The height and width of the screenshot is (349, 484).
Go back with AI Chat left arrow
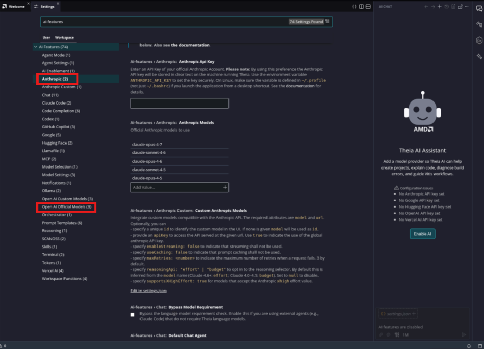426,6
